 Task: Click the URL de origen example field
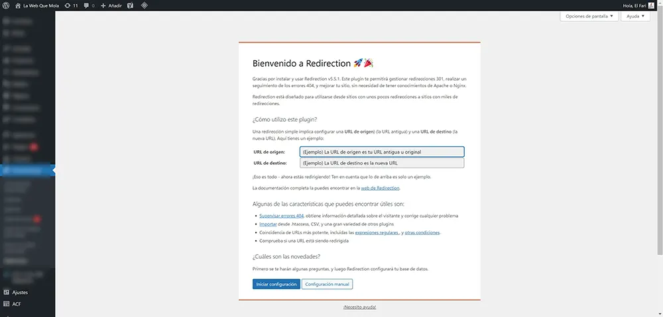381,152
